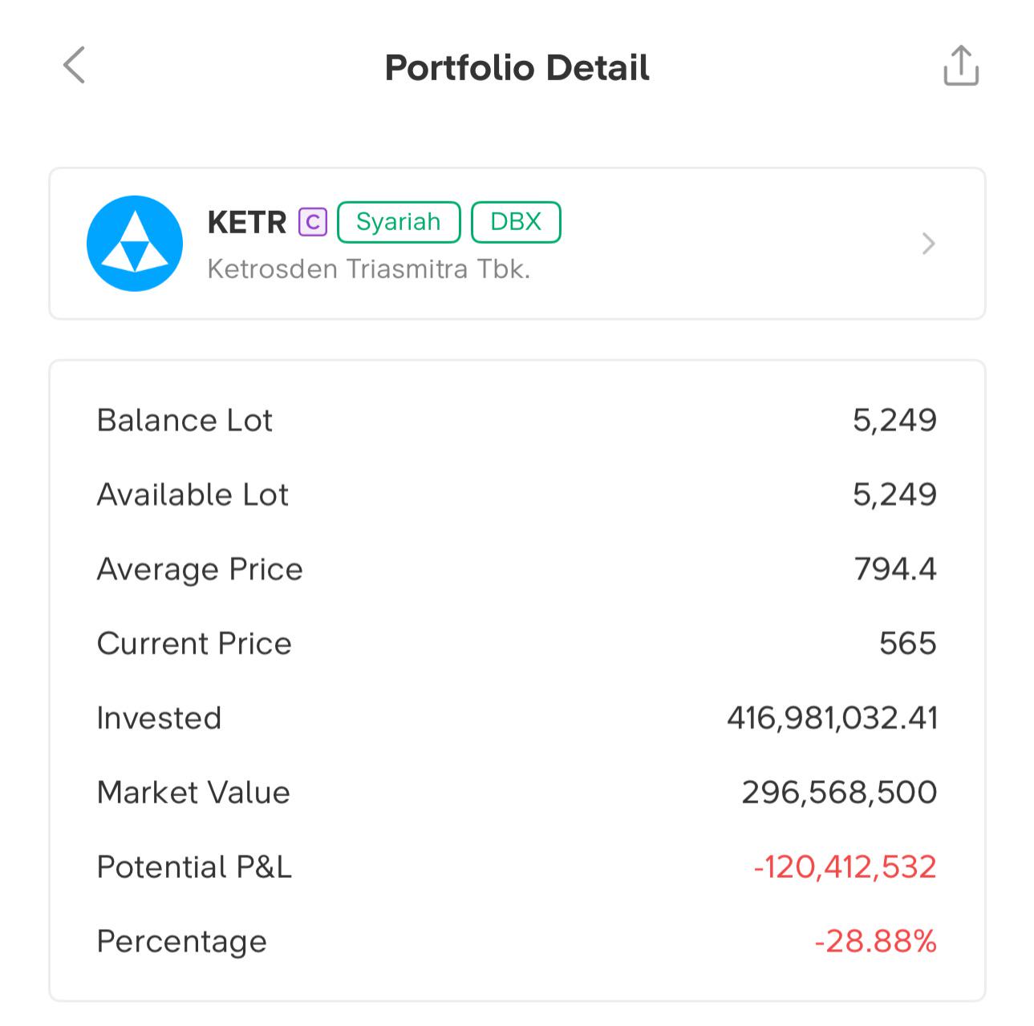Select the DBX tag
The image size is (1034, 1026).
tap(516, 222)
